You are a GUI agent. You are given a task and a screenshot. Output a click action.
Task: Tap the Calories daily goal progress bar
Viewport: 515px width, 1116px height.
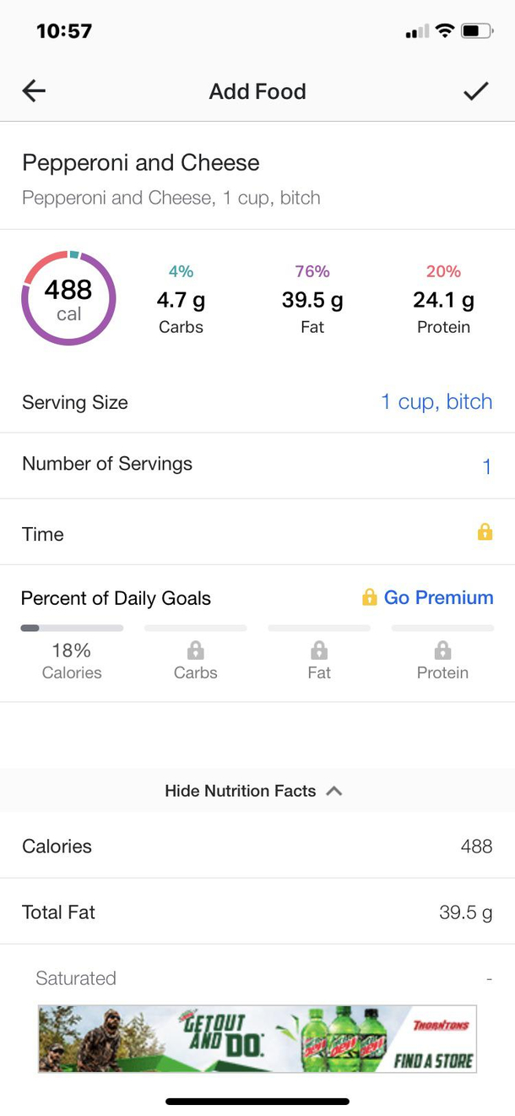[72, 629]
